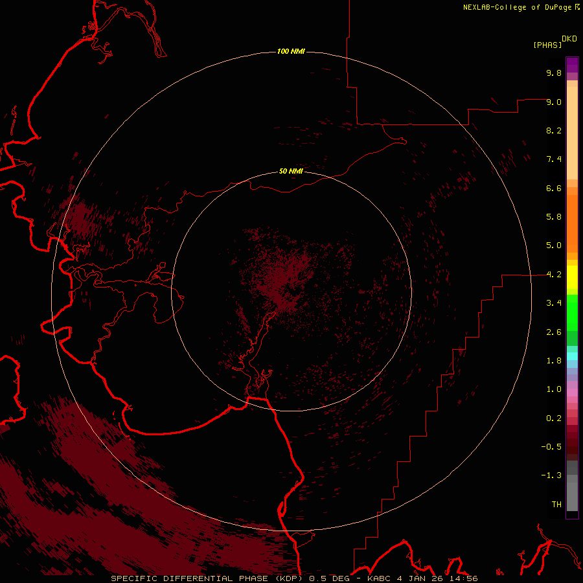Click the KABC radar site identifier
The width and height of the screenshot is (583, 583).
(x=379, y=578)
